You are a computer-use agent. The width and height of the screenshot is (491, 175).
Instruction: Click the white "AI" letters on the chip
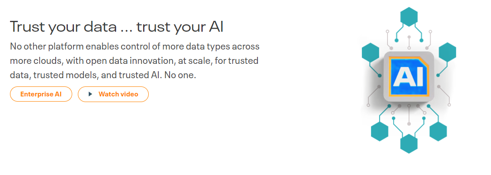[407, 77]
